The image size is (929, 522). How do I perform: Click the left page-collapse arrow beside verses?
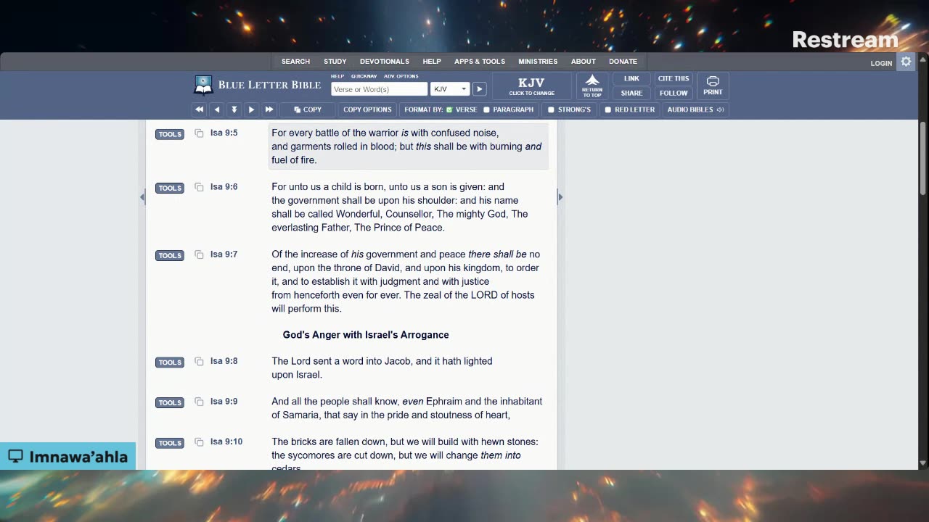[x=142, y=197]
